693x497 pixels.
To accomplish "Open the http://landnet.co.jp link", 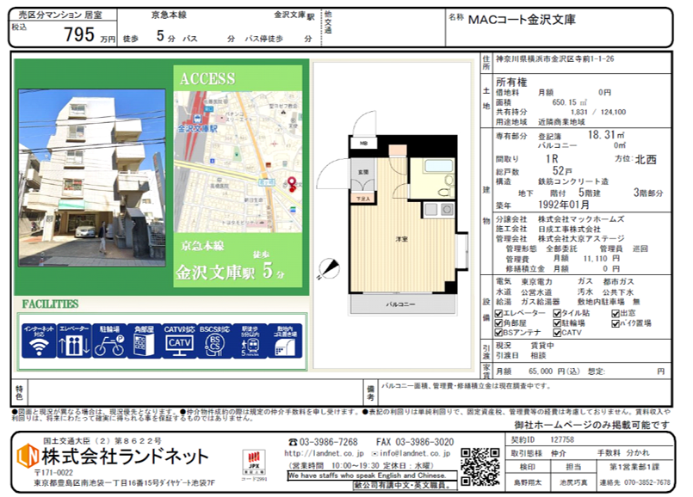I will pos(324,452).
